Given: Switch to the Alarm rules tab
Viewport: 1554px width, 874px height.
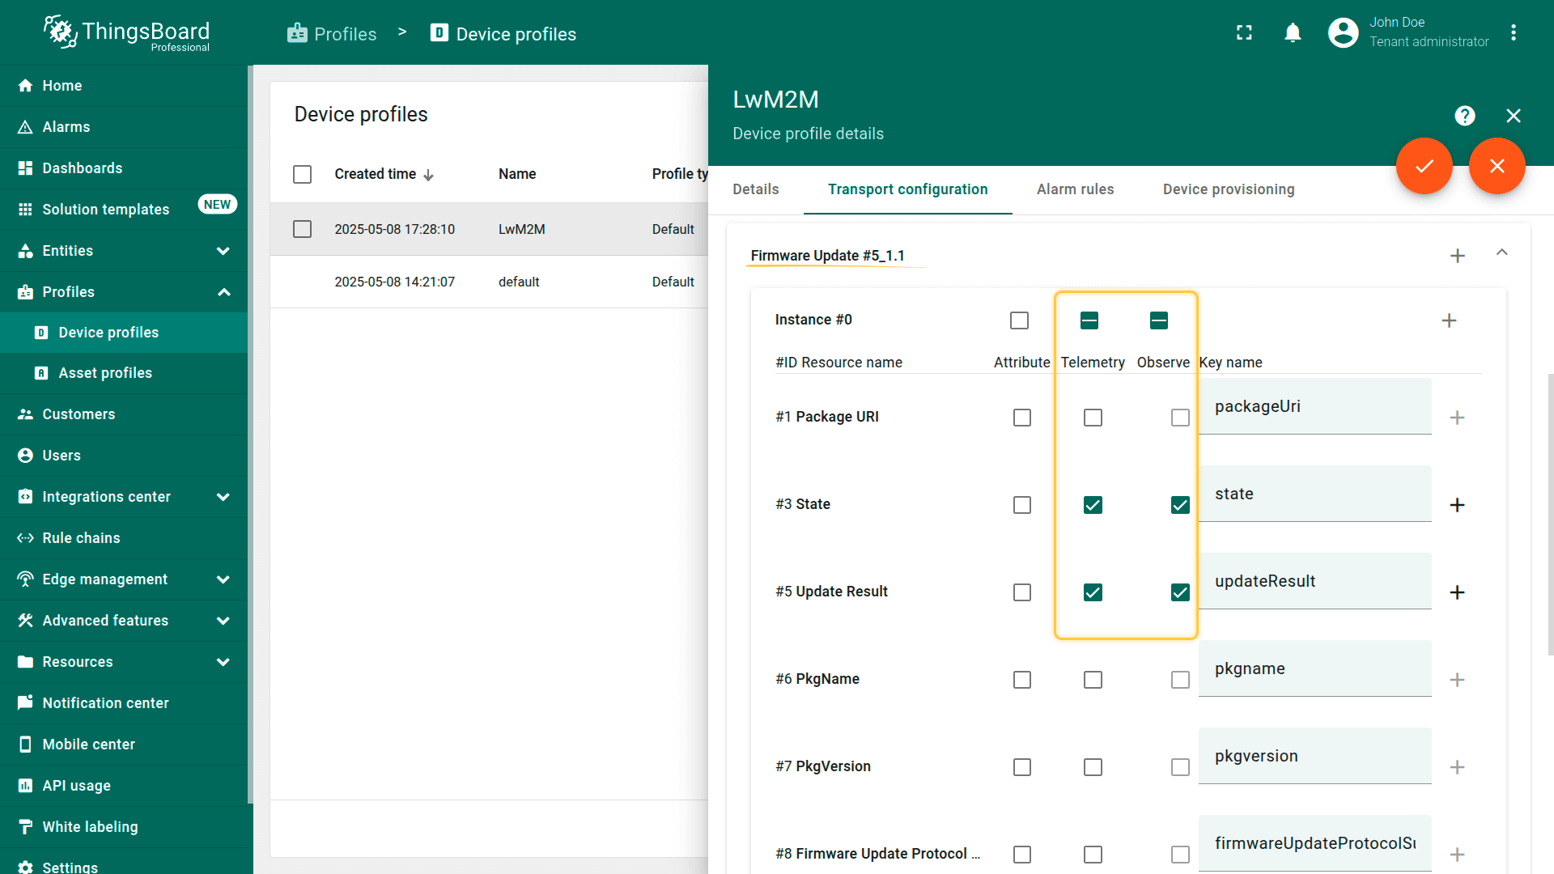Looking at the screenshot, I should pos(1075,189).
